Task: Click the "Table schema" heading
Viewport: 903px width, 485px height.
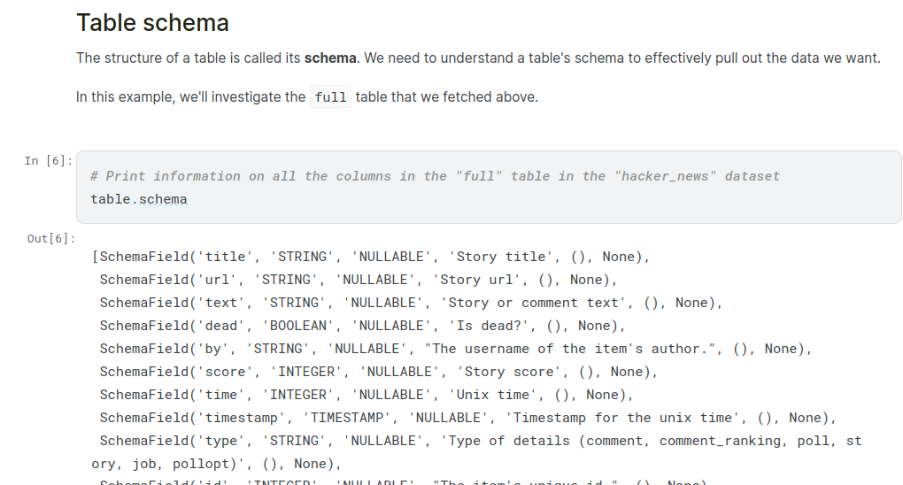Action: tap(152, 23)
